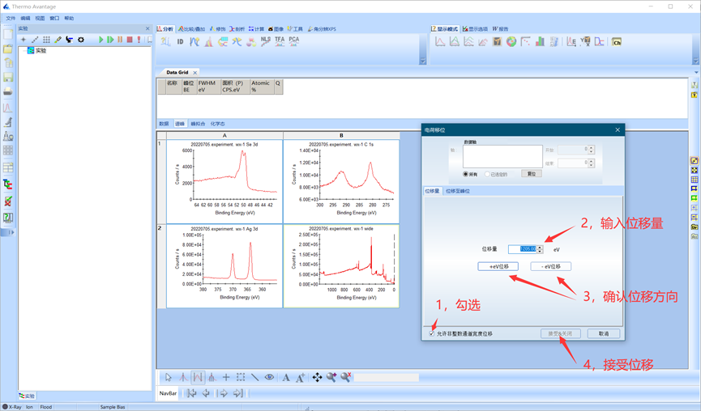
Task: Open the PCA analysis tool
Action: [x=293, y=40]
